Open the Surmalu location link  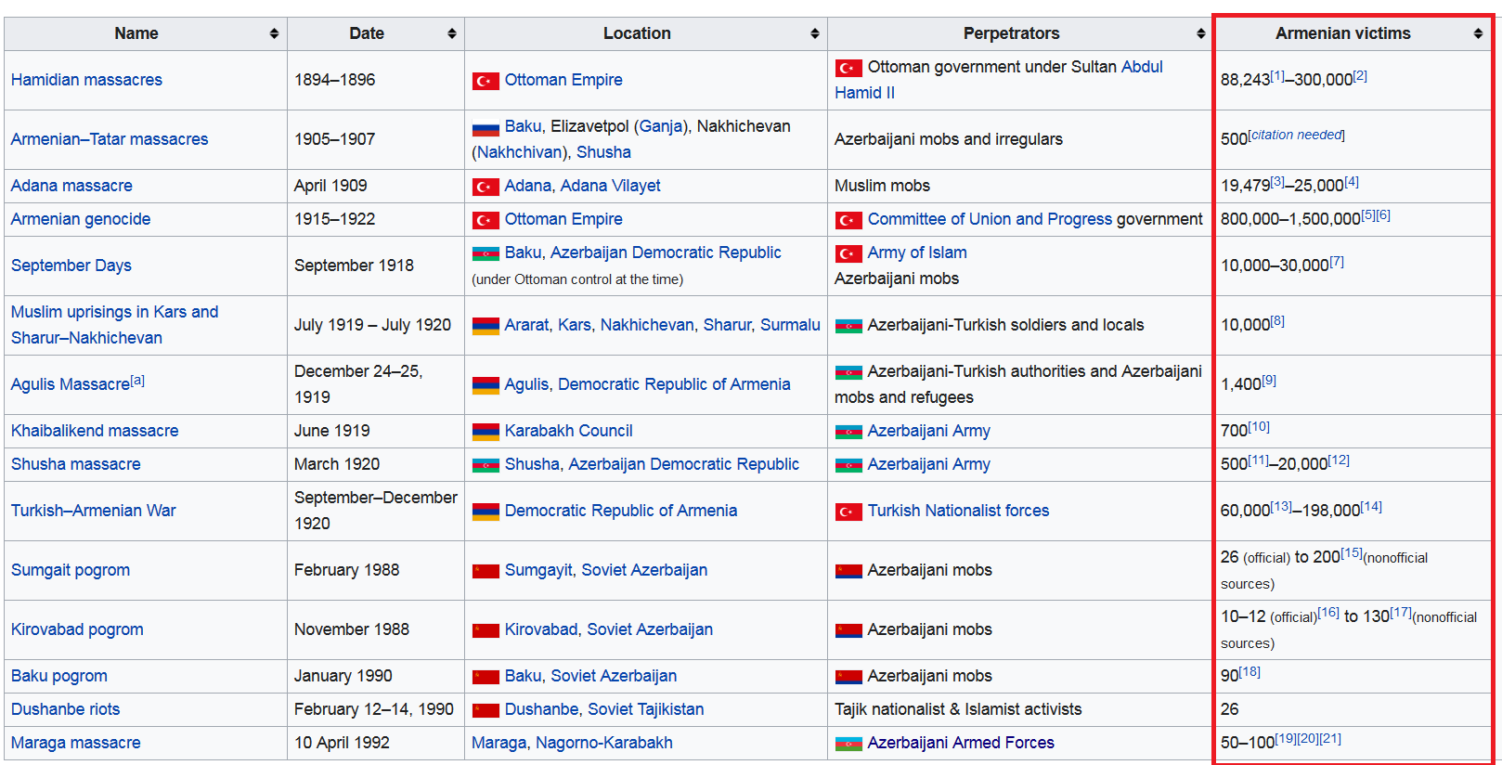pyautogui.click(x=790, y=325)
